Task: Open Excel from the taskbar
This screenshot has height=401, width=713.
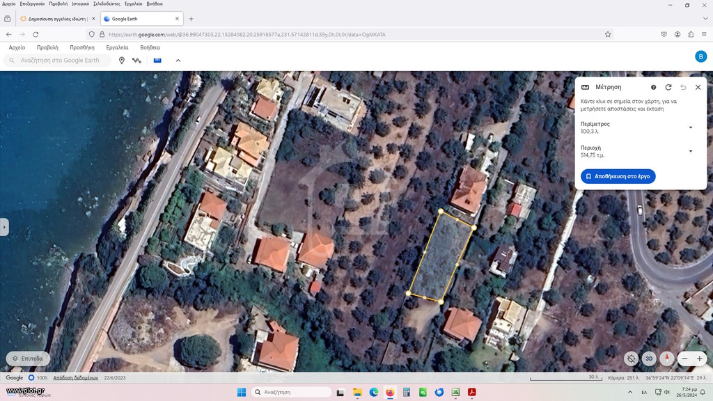Action: click(x=455, y=392)
